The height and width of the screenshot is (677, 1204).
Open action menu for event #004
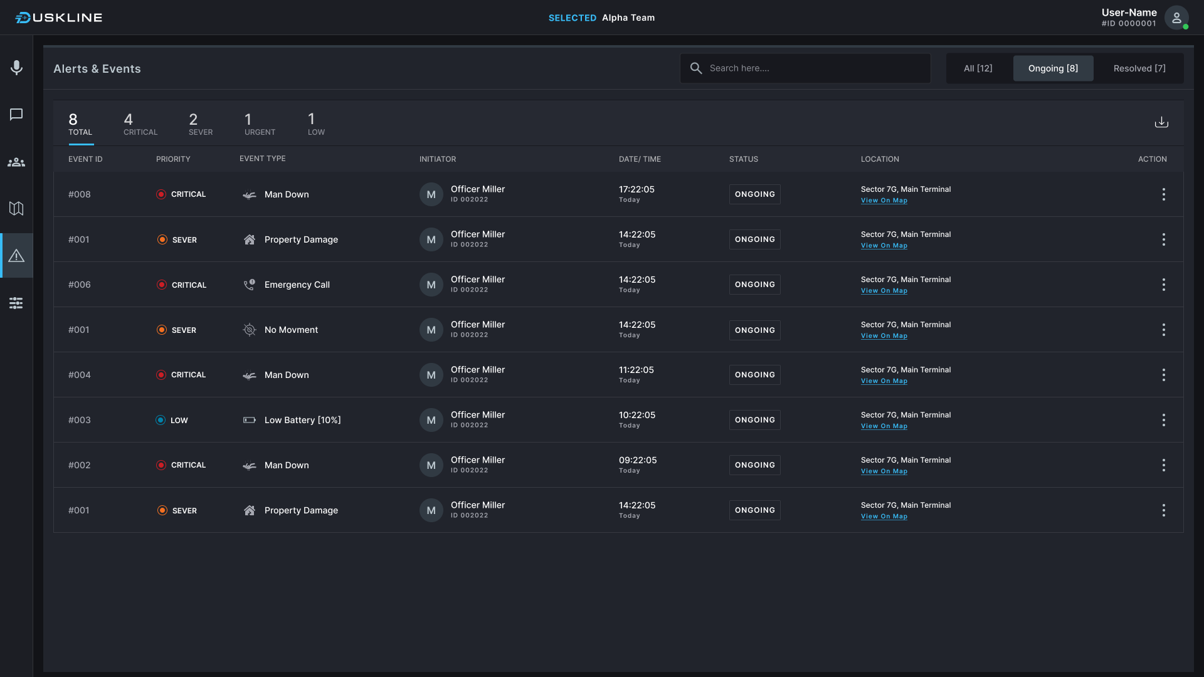pyautogui.click(x=1164, y=375)
